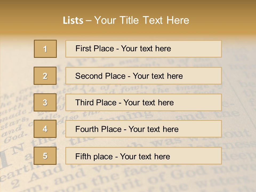Click the number 5 list marker

pyautogui.click(x=45, y=156)
